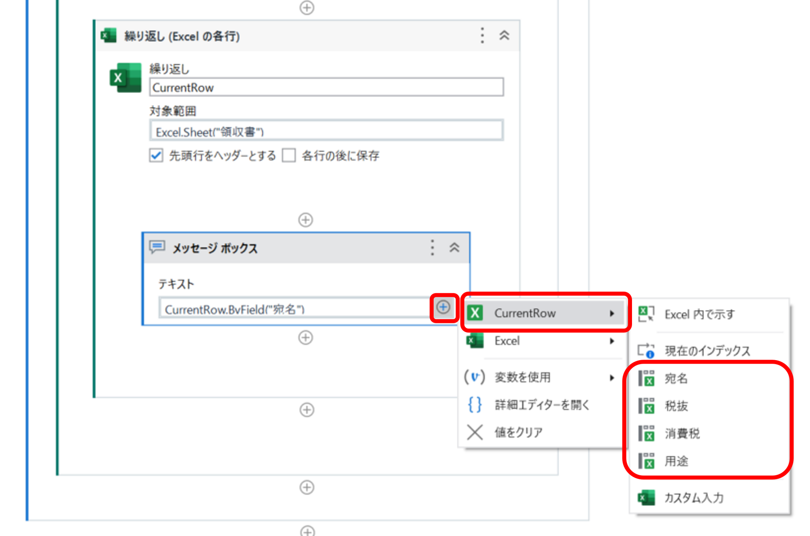Expand the CurrentRow submenu arrow
810x536 pixels.
click(613, 313)
